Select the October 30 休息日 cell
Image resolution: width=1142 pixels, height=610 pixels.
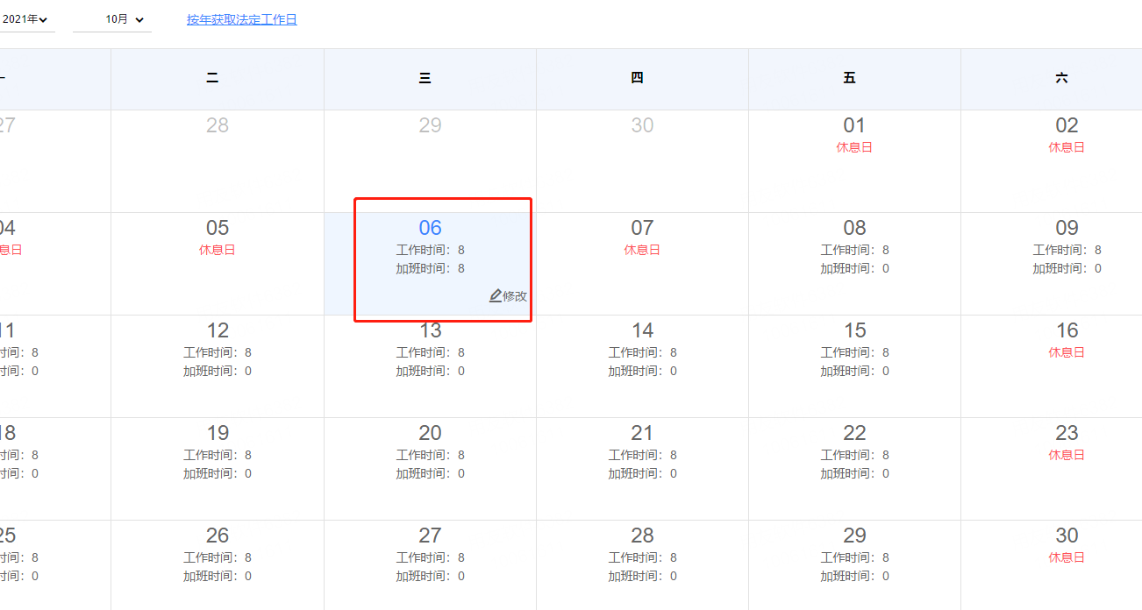point(1052,565)
